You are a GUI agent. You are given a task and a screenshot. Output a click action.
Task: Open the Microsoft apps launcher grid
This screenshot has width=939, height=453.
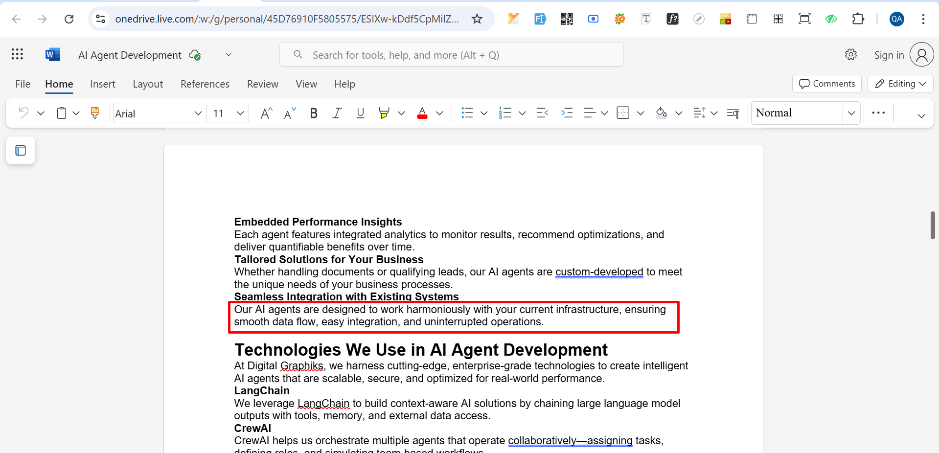(17, 54)
